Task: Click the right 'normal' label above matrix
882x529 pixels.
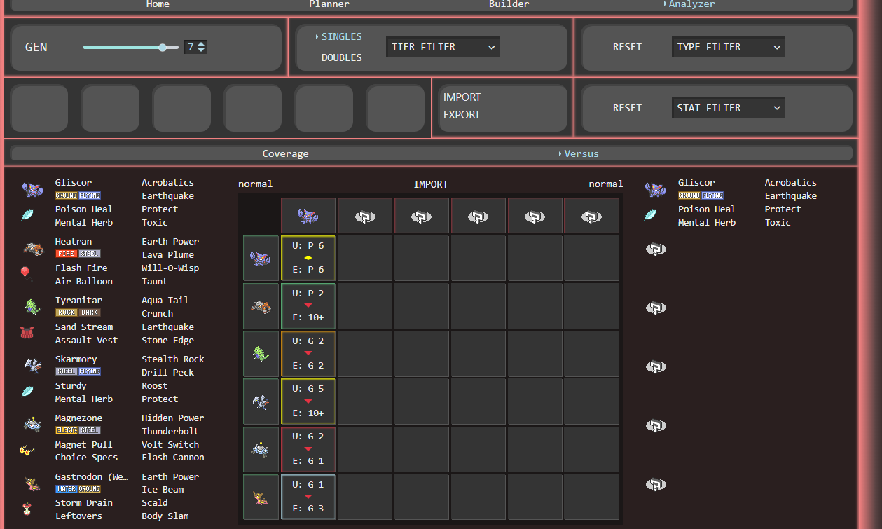Action: [606, 184]
